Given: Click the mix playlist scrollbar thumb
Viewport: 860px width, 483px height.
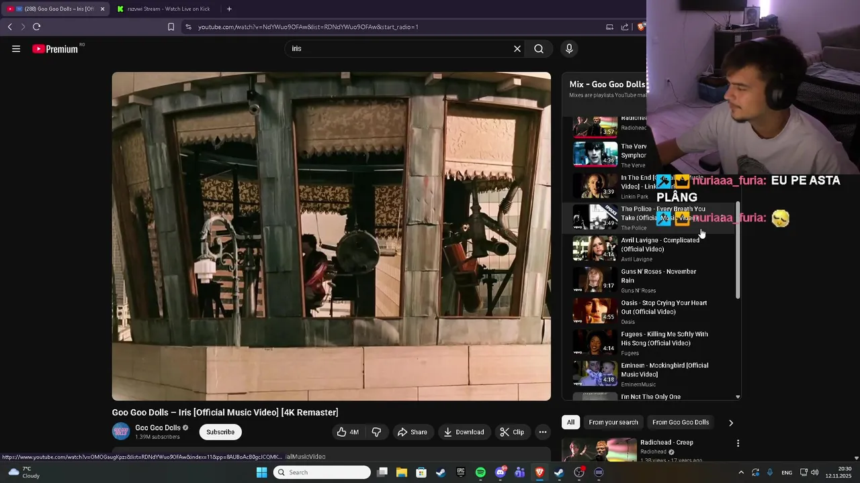Looking at the screenshot, I should coord(738,250).
